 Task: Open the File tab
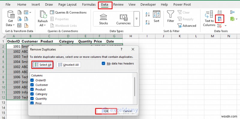click(8, 4)
